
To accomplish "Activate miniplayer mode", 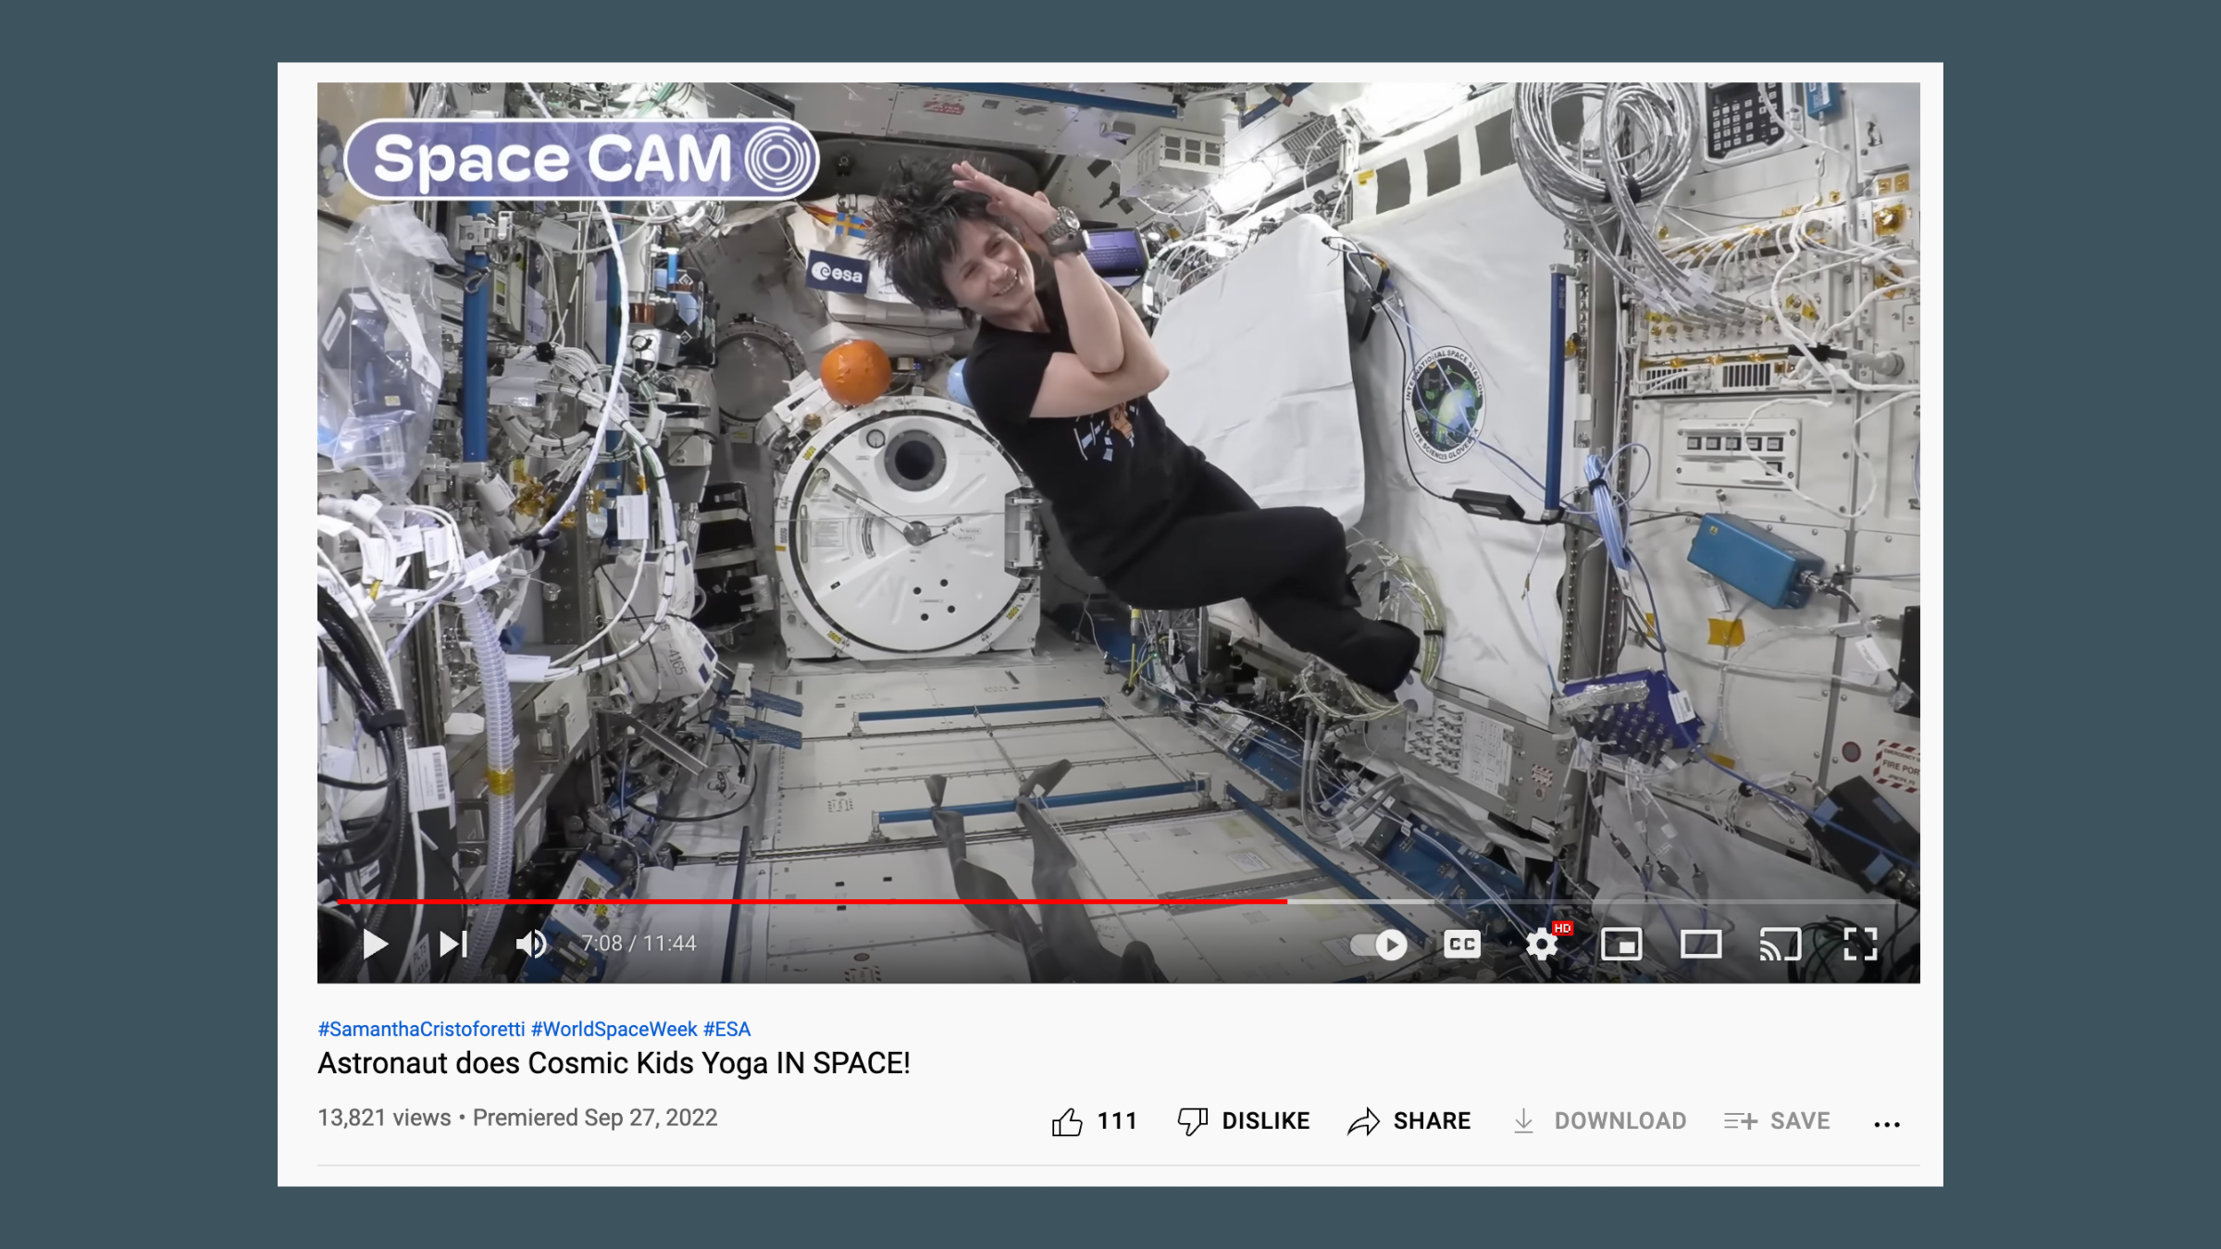I will click(x=1624, y=945).
